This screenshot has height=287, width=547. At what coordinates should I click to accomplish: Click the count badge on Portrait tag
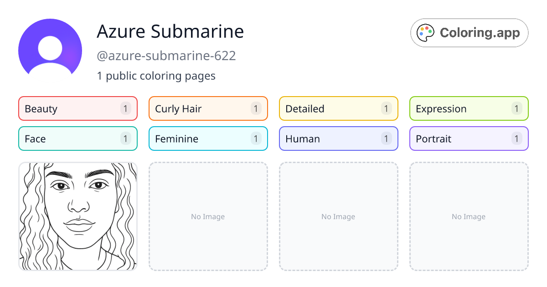(516, 138)
